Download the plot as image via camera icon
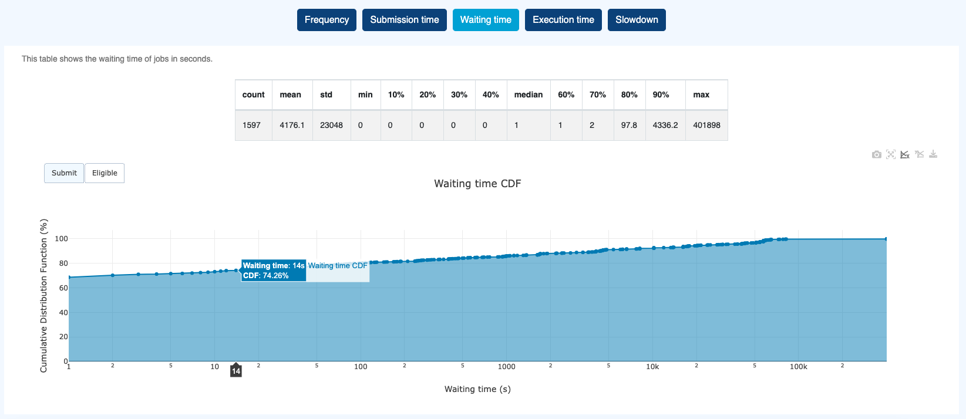The height and width of the screenshot is (419, 966). 876,154
